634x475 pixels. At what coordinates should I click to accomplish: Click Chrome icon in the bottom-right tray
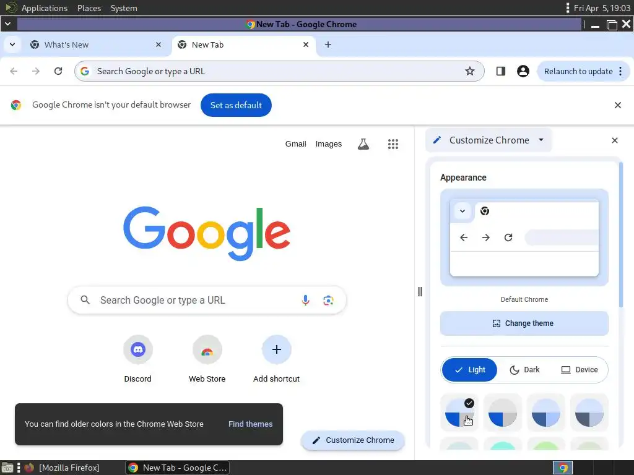click(563, 468)
